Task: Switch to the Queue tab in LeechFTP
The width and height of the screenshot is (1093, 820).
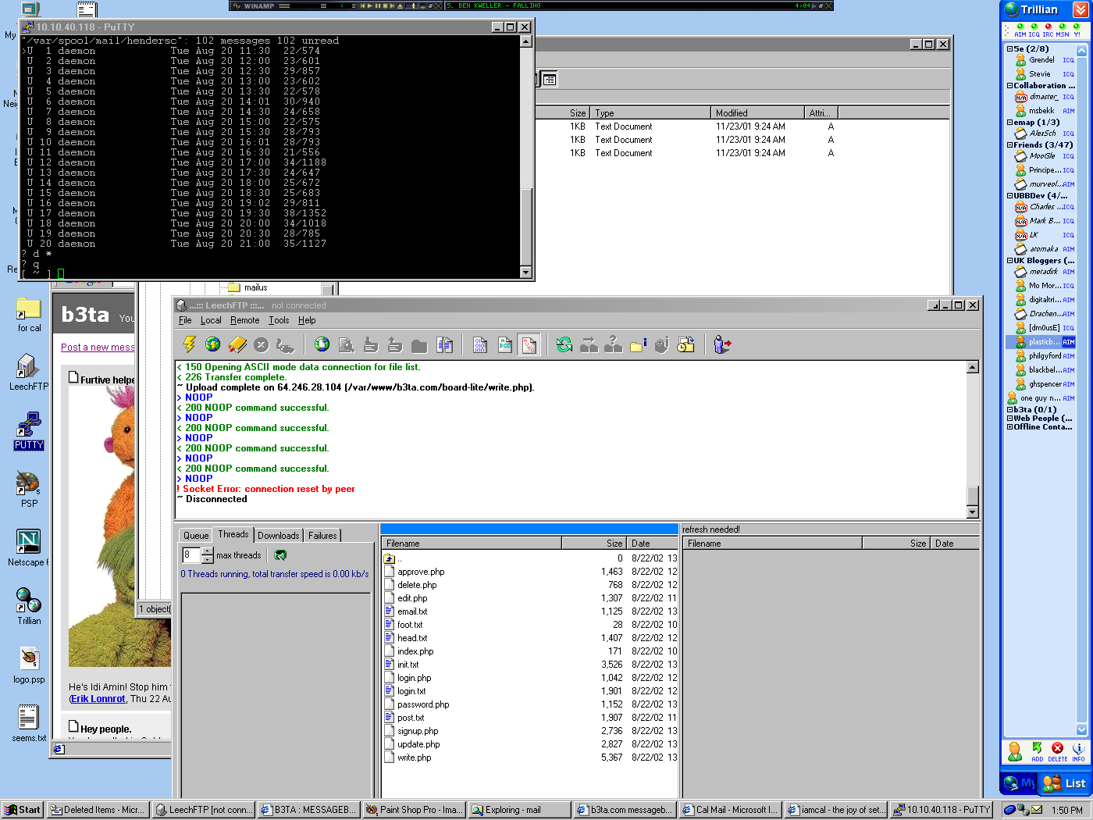Action: coord(196,536)
